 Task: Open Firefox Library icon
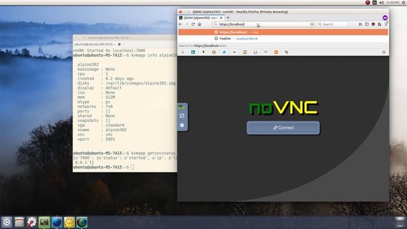pyautogui.click(x=361, y=24)
